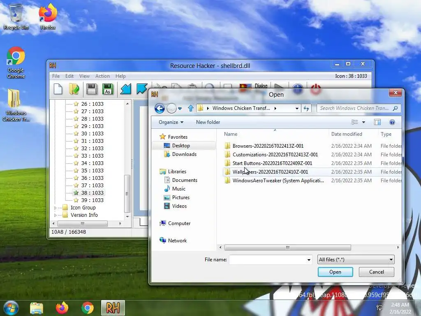The height and width of the screenshot is (316, 421).
Task: Select the WindowsAeroTweaker (System Applicati... folder
Action: pos(278,181)
